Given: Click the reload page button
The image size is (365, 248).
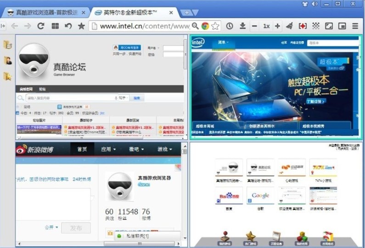Looking at the screenshot, I should point(41,26).
